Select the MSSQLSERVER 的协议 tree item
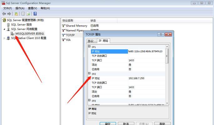This screenshot has width=214, height=125. [x=30, y=33]
